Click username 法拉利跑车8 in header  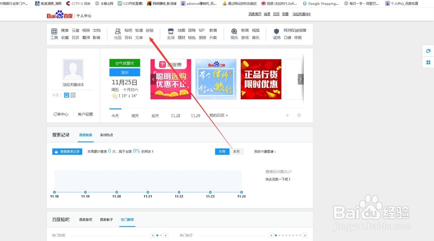(x=302, y=14)
